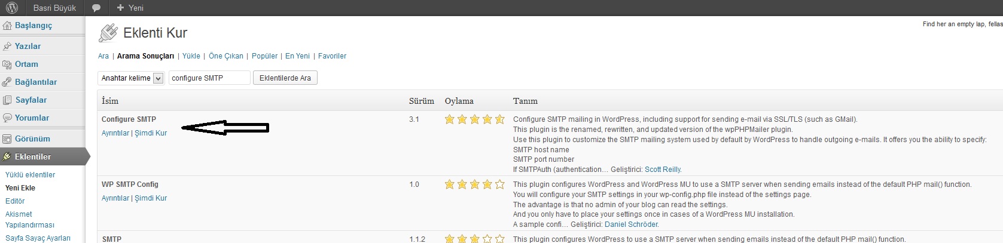Open Basri Büyük site menu in admin bar
Screen dimensions: 1003x243
point(54,8)
